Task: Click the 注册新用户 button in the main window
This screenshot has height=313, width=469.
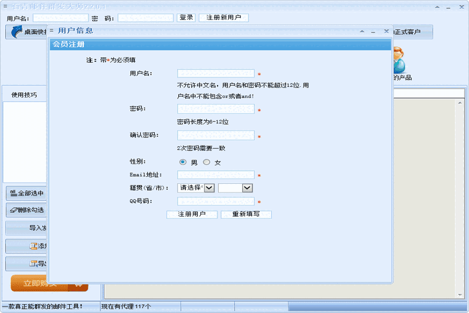Action: click(223, 18)
